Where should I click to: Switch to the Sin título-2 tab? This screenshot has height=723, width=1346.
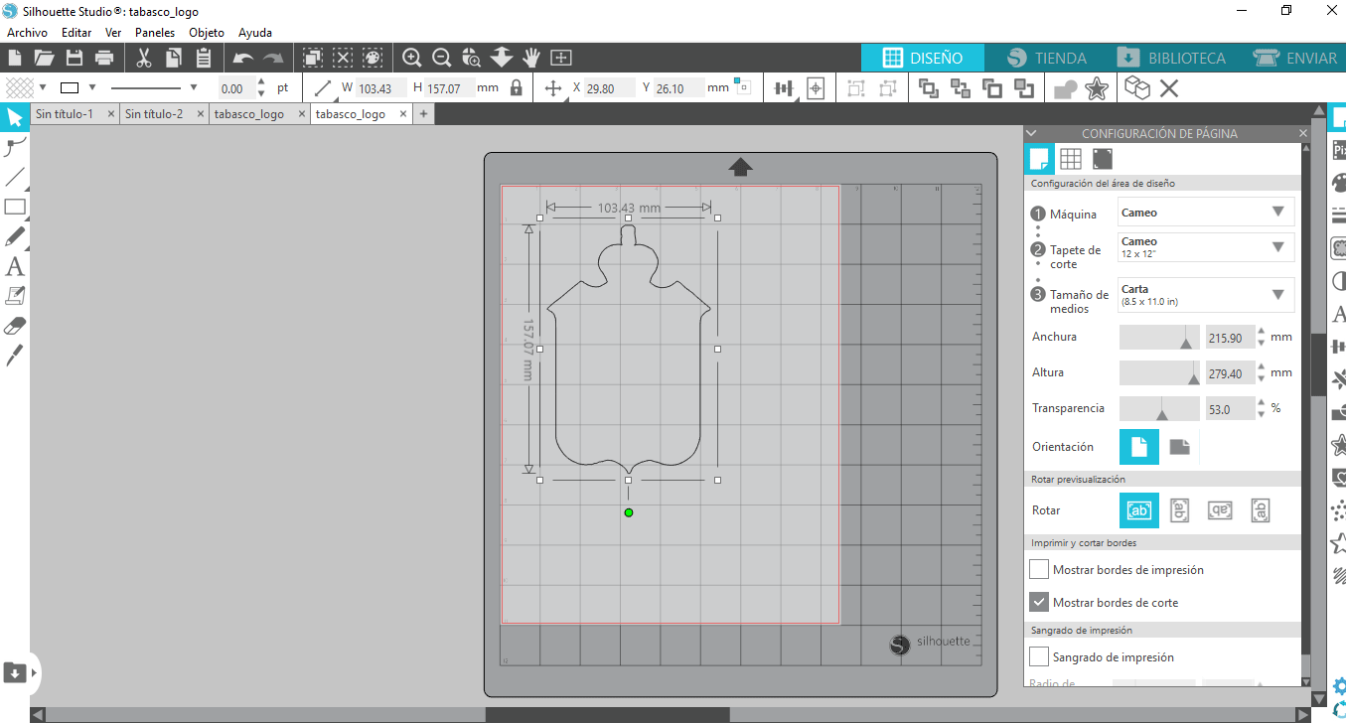[154, 114]
